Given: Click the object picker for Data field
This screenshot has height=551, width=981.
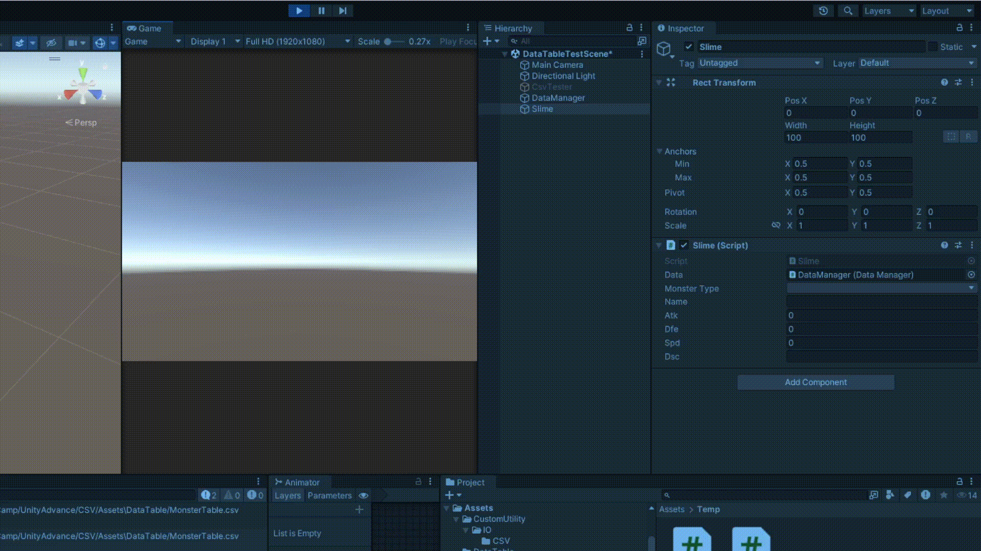Looking at the screenshot, I should 971,274.
